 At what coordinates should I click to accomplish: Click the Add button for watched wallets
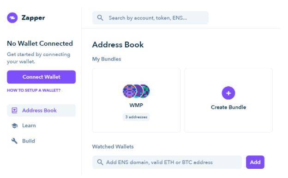click(255, 162)
